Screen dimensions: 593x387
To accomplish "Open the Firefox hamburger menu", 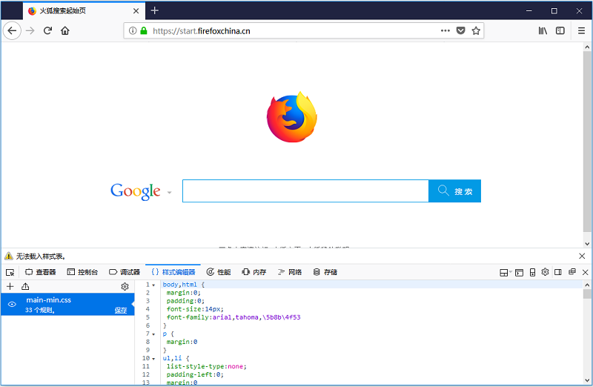I will click(581, 30).
